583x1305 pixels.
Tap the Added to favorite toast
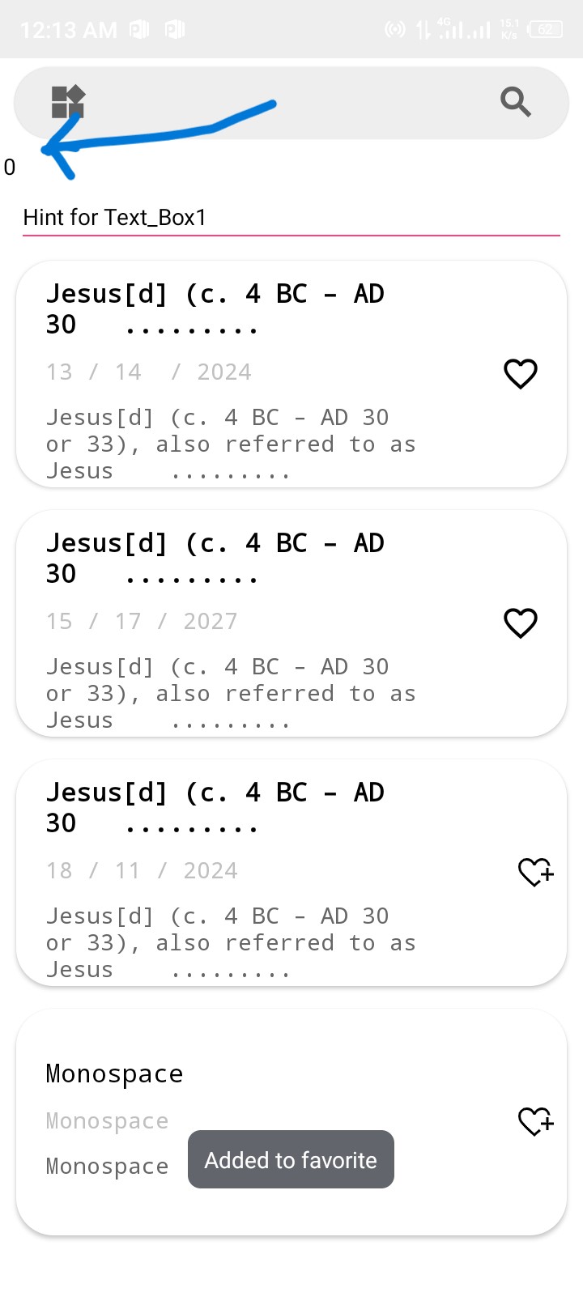click(x=291, y=1159)
